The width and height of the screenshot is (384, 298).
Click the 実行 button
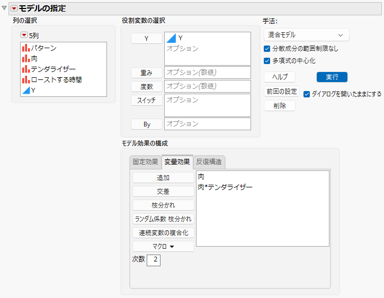[332, 77]
